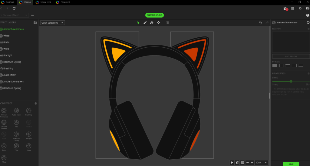
Task: Zoom in with the plus button
Action: pyautogui.click(x=252, y=163)
